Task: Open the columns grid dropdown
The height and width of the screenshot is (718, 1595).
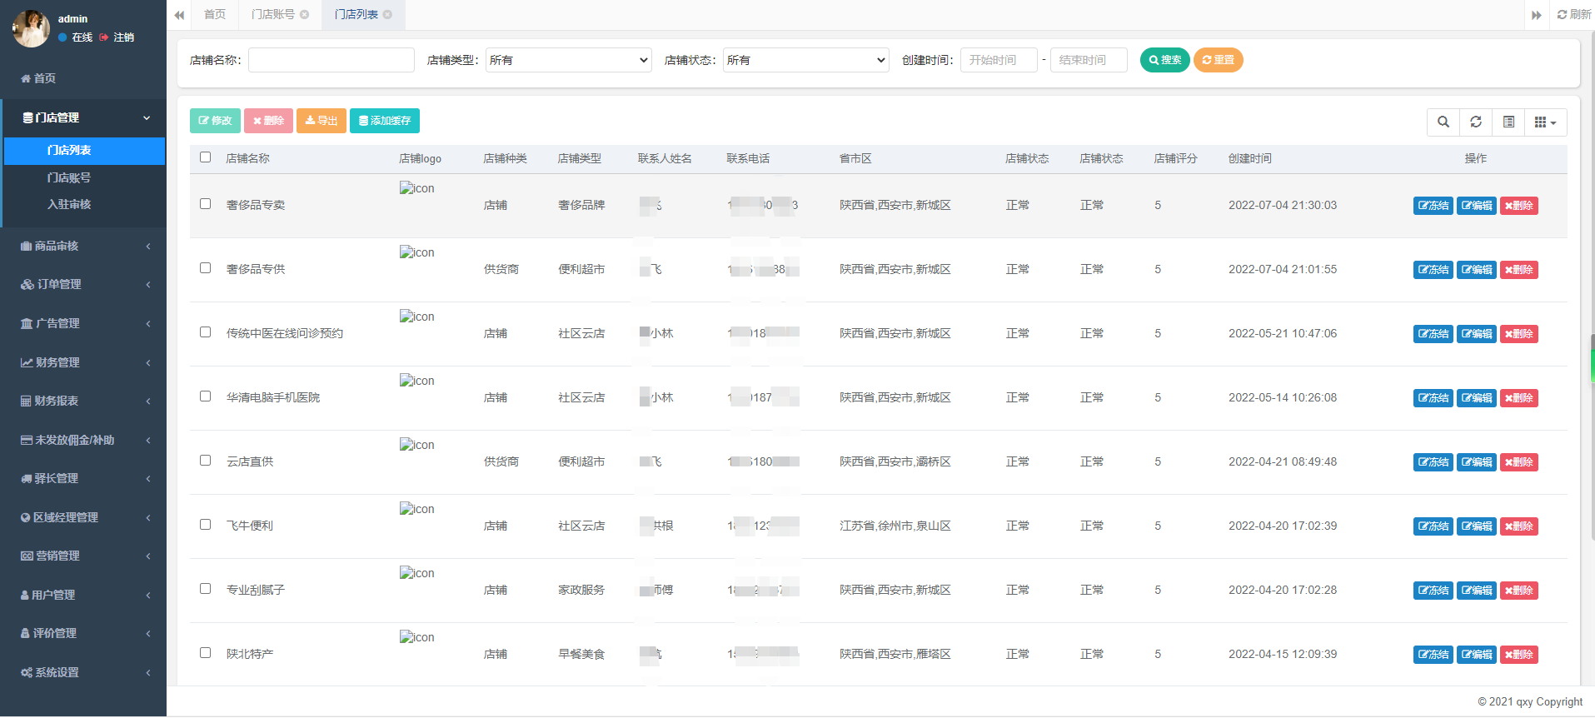Action: [1545, 122]
